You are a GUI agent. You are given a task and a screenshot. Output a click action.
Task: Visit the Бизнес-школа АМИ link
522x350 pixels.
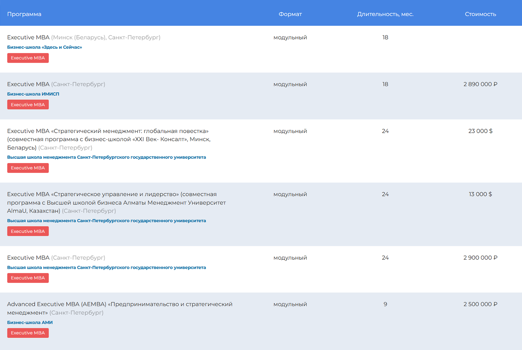(30, 323)
